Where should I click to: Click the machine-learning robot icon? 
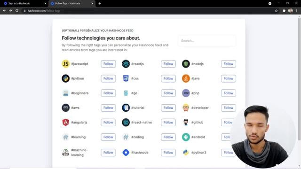point(65,153)
